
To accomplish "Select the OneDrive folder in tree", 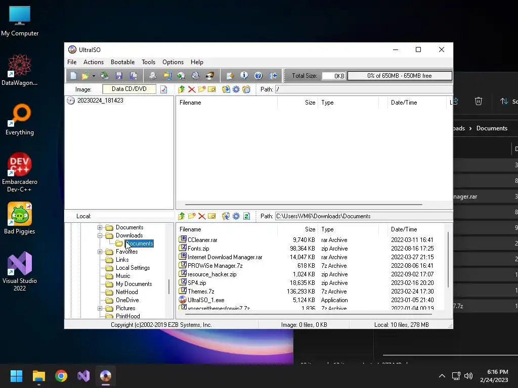I will tap(127, 300).
